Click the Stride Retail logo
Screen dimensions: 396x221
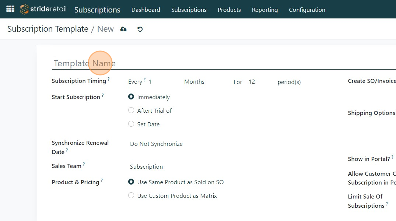click(43, 9)
